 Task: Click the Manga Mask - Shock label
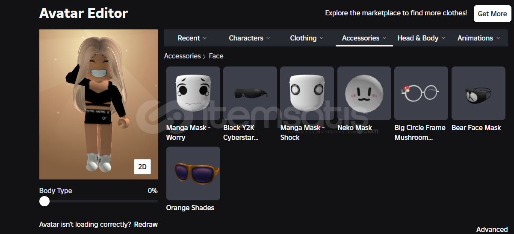(302, 133)
